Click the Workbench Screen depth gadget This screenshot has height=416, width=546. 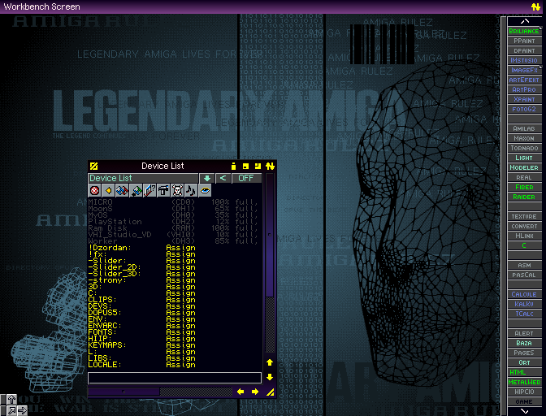535,6
